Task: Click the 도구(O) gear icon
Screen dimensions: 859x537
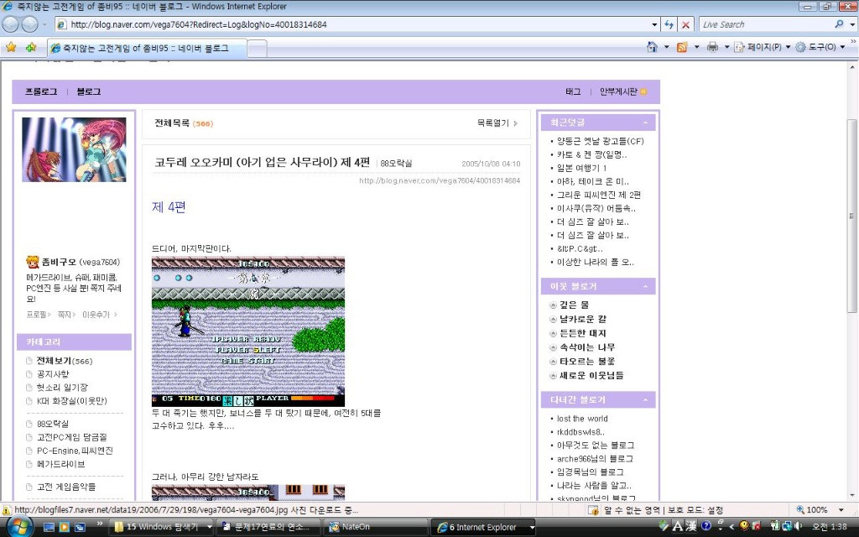Action: (800, 47)
